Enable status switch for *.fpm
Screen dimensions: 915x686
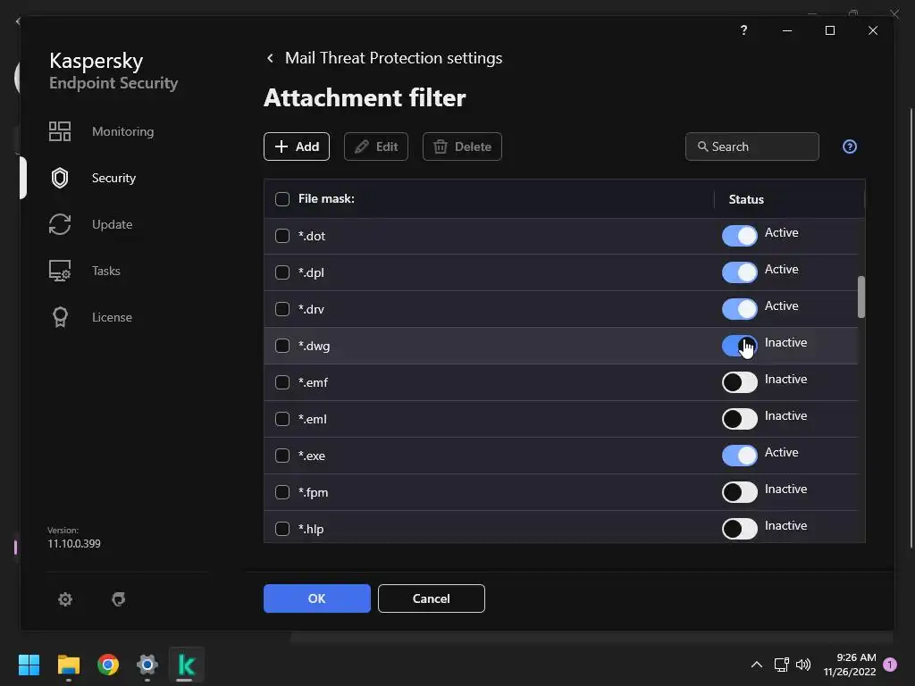click(739, 492)
